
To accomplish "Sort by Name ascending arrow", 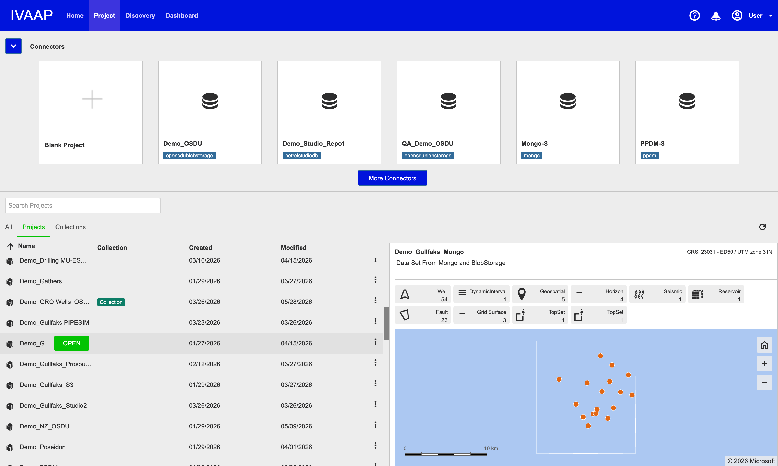I will click(10, 246).
